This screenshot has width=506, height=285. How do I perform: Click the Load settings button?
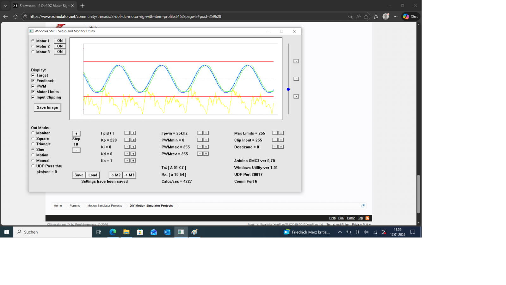[x=93, y=175]
